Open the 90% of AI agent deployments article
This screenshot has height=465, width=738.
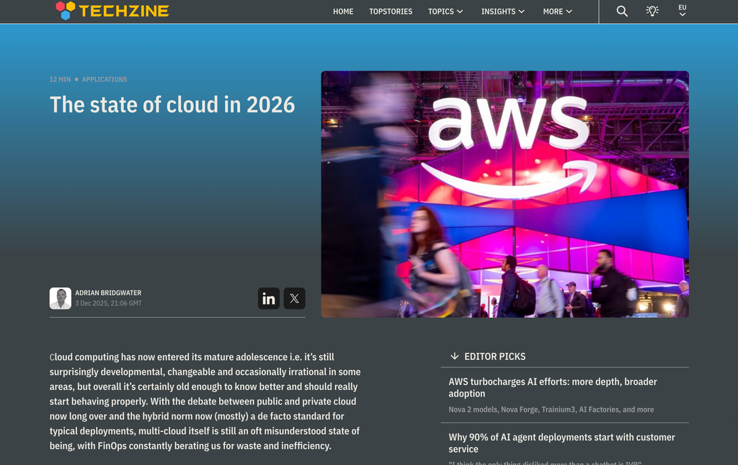[561, 443]
